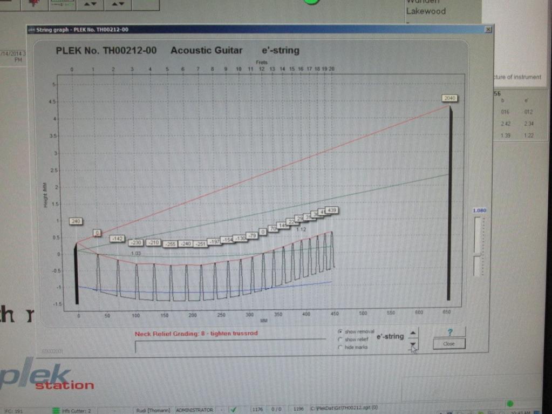Close the String graph window with X
Viewport: 552px width, 414px height.
coord(488,30)
